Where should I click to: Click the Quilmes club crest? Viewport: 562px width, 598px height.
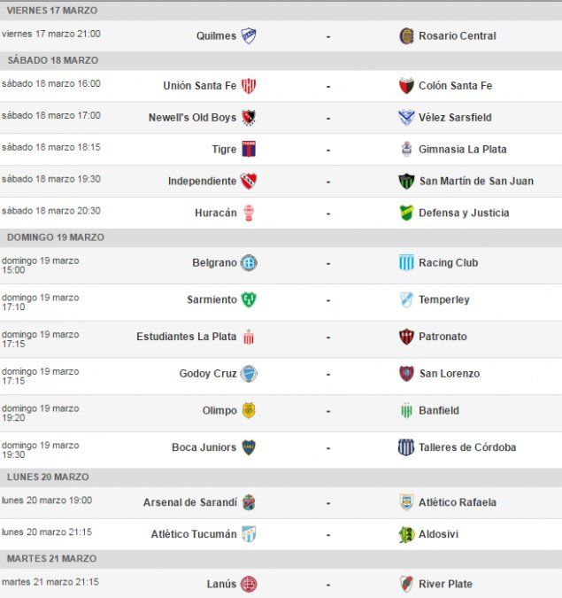249,36
